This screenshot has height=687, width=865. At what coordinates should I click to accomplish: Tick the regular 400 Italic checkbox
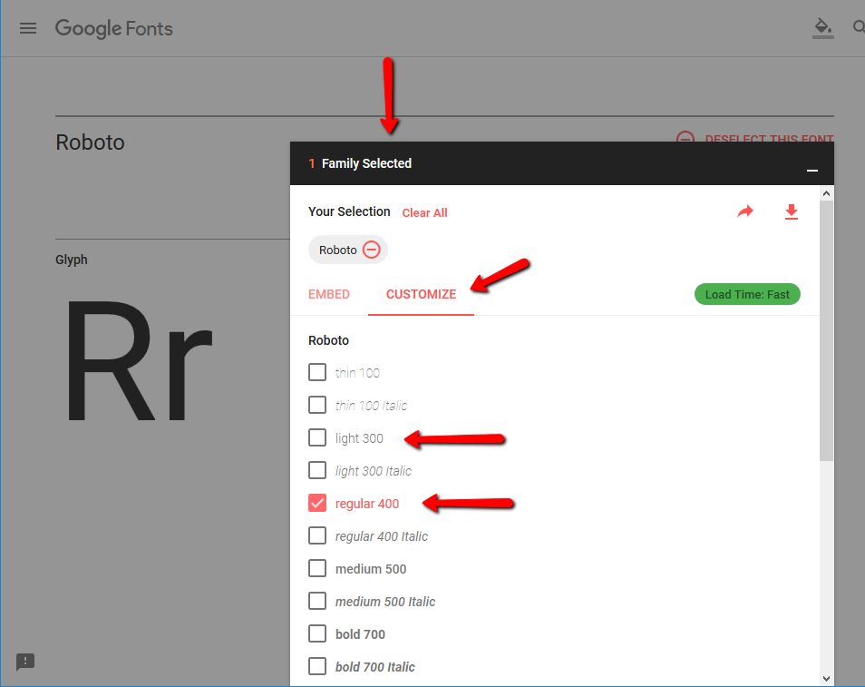(x=317, y=535)
